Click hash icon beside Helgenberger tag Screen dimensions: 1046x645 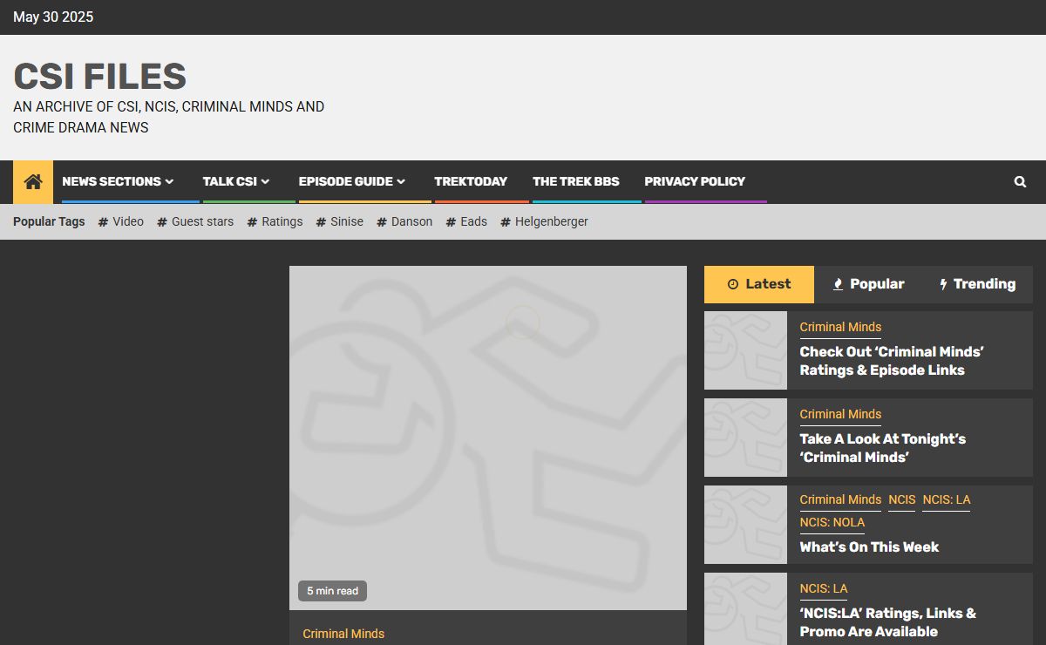point(506,222)
